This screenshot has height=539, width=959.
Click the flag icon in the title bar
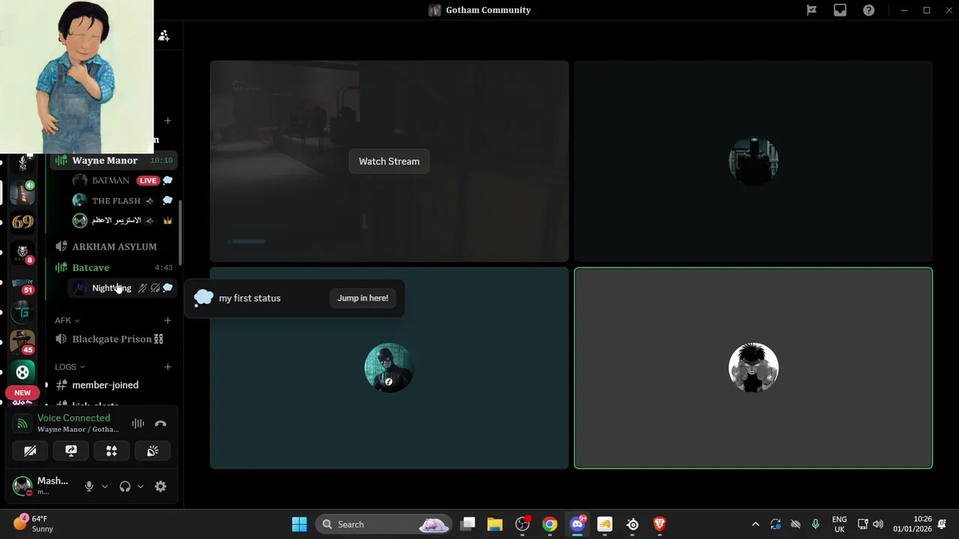(811, 10)
